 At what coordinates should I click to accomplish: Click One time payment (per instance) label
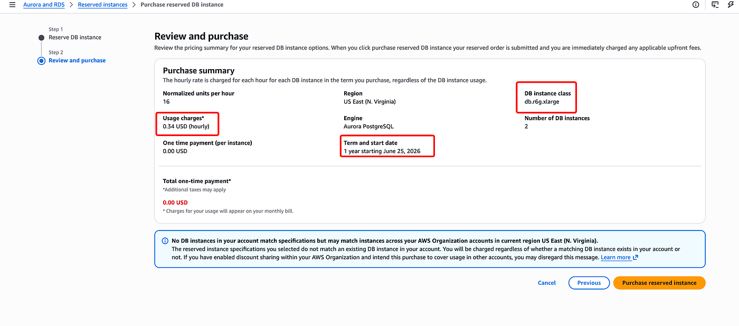207,143
